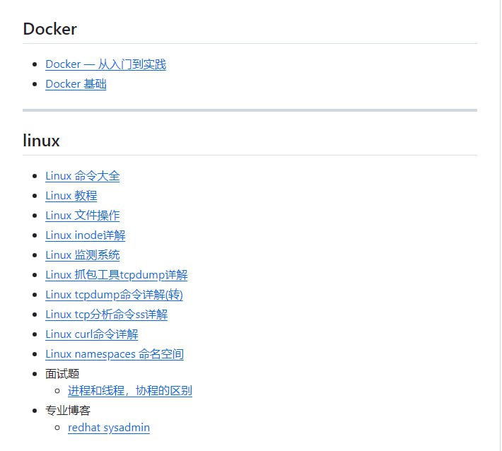Open 进程和线程，协程的区别 link

[129, 391]
